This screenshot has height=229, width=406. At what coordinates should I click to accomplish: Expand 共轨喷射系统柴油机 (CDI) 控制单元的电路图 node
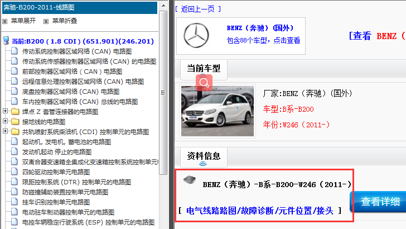coord(5,131)
